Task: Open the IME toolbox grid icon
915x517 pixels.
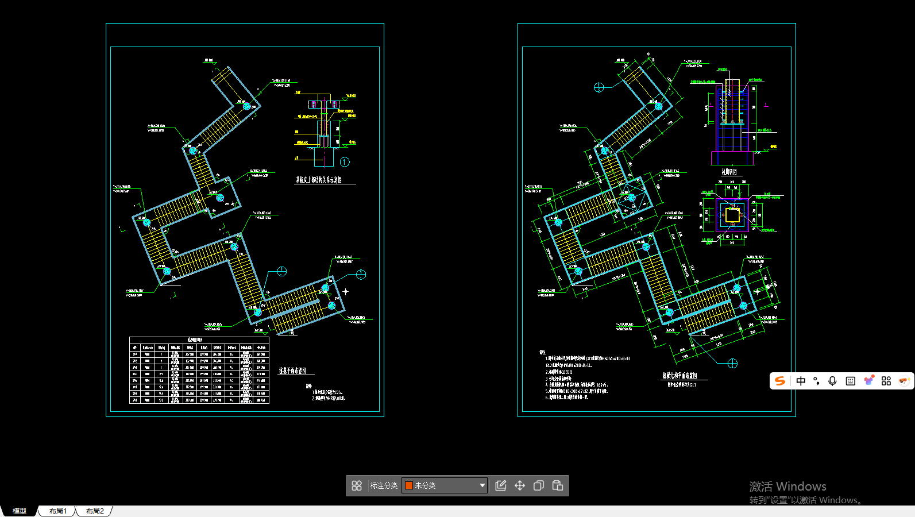Action: (886, 381)
